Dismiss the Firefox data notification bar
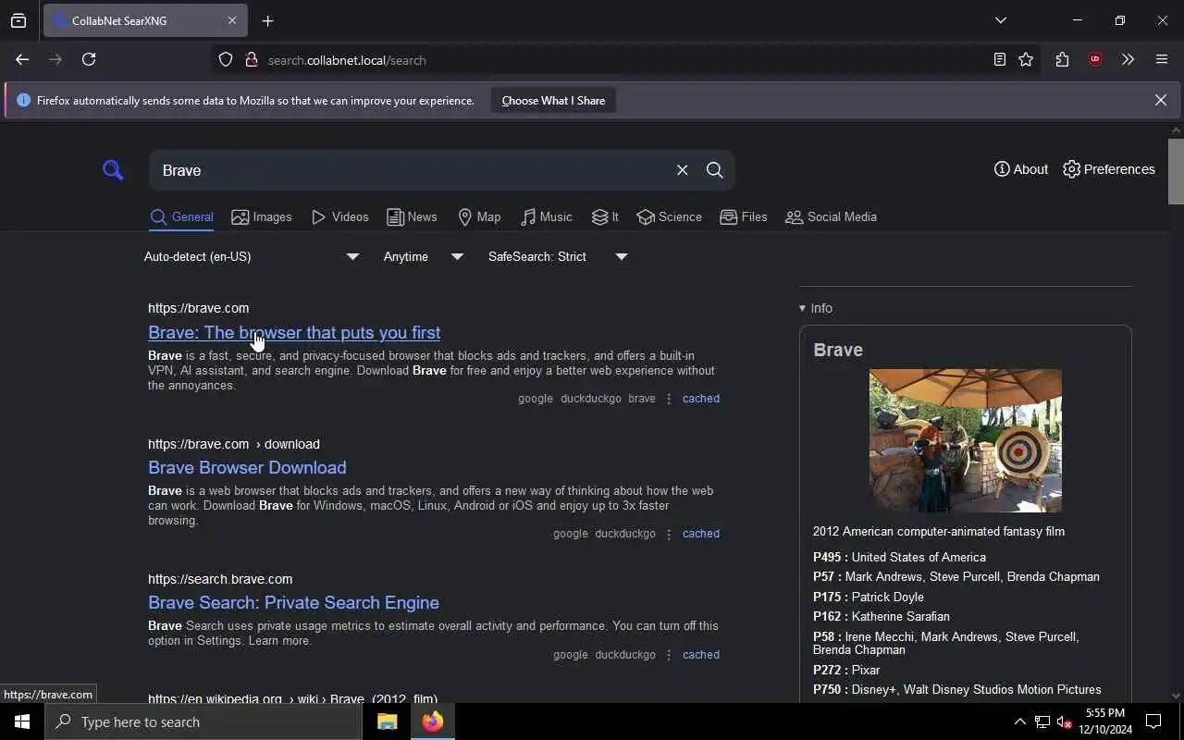Viewport: 1184px width, 740px height. click(1161, 100)
